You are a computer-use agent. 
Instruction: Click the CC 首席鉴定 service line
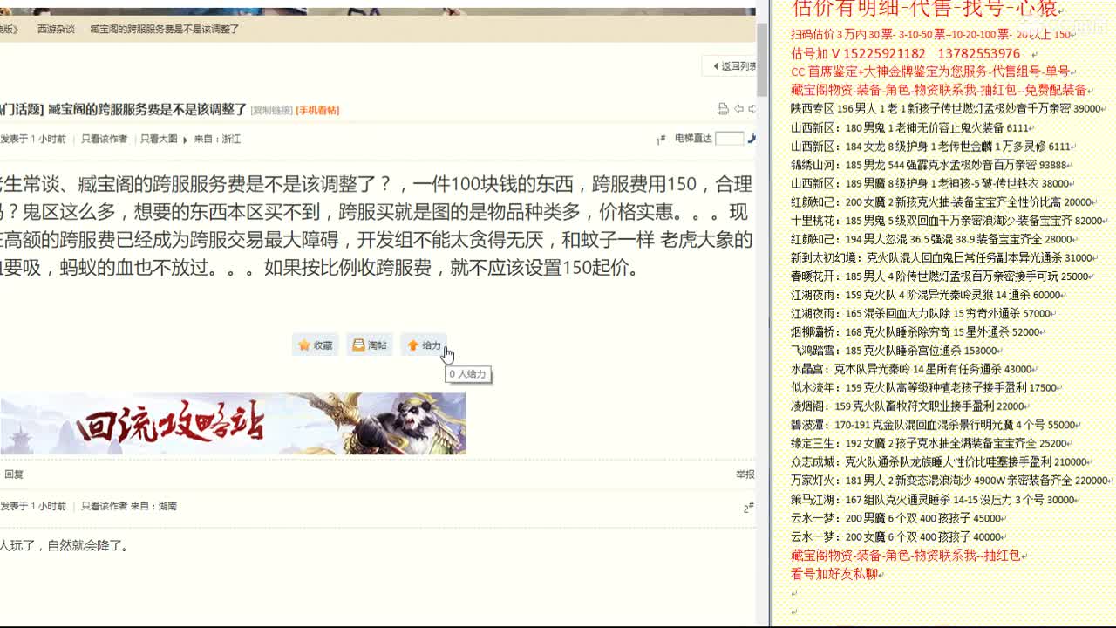[x=931, y=72]
